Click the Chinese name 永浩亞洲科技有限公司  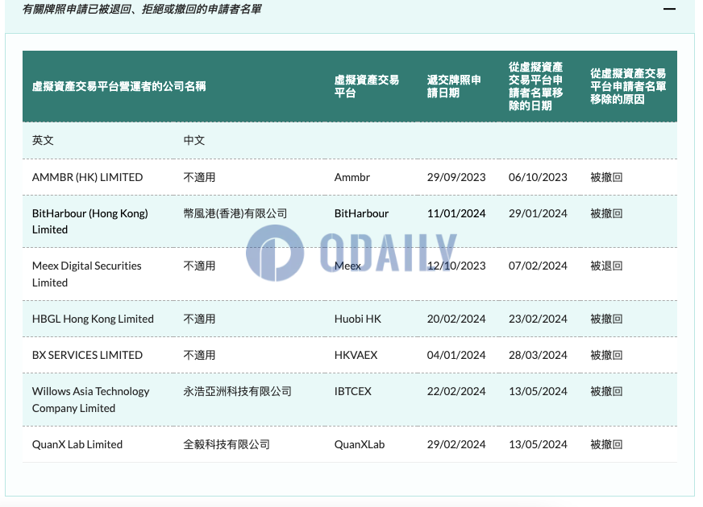(x=237, y=392)
